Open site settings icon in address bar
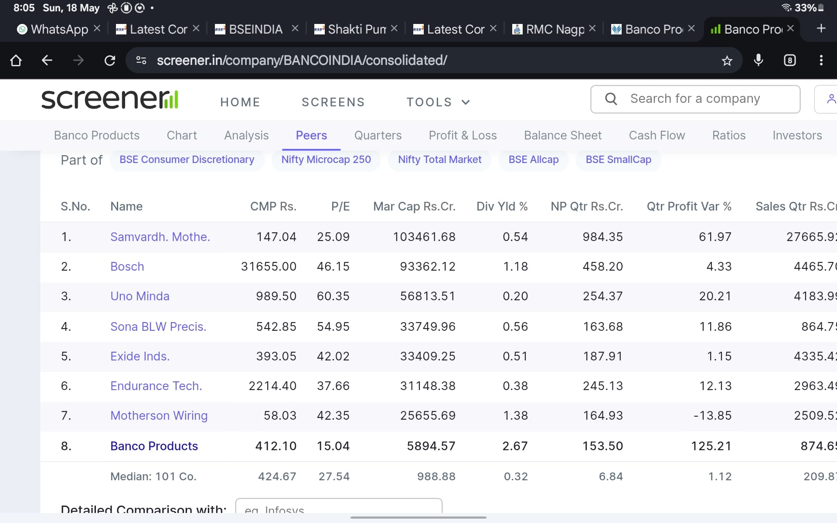 click(x=141, y=60)
